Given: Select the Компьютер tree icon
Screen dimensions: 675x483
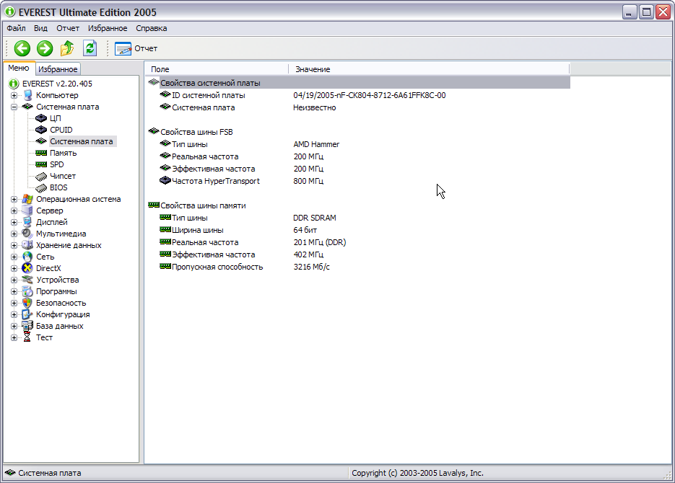Looking at the screenshot, I should (27, 95).
